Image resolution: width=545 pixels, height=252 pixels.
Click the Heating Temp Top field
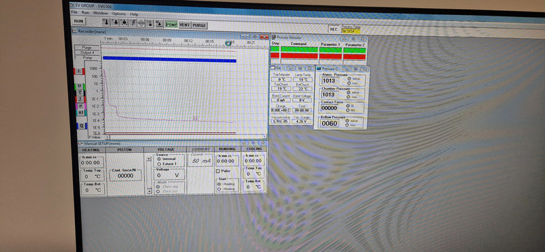pyautogui.click(x=92, y=176)
